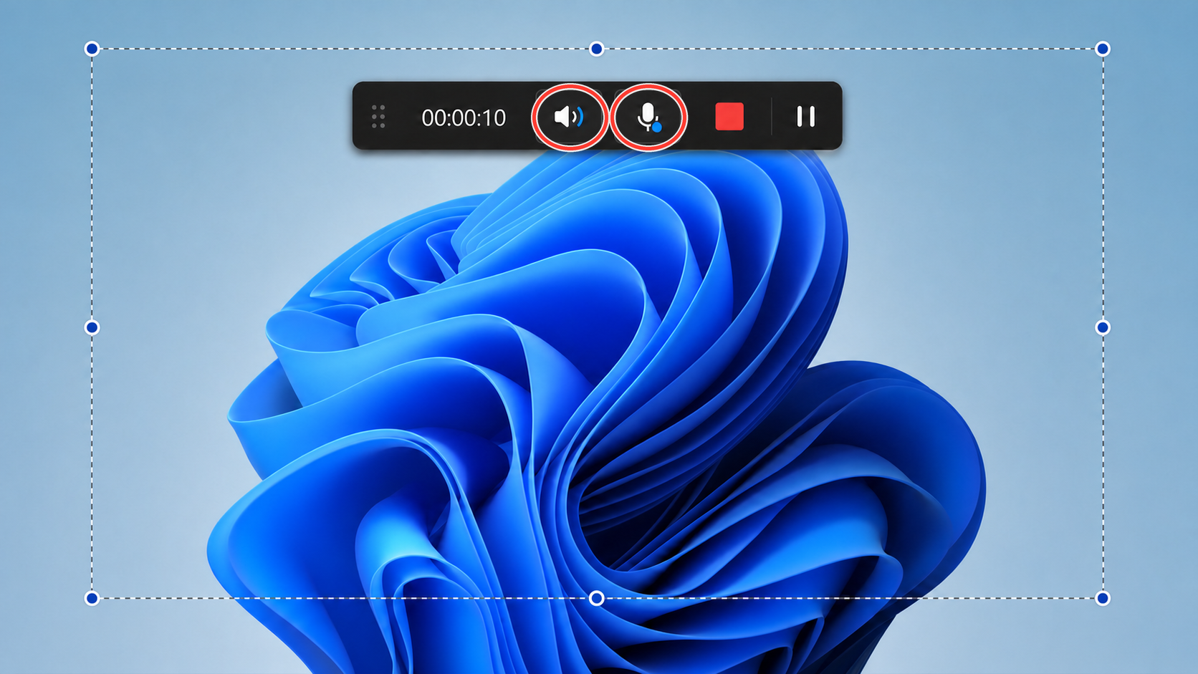Toggle system audio speaker button
Viewport: 1198px width, 674px height.
569,117
